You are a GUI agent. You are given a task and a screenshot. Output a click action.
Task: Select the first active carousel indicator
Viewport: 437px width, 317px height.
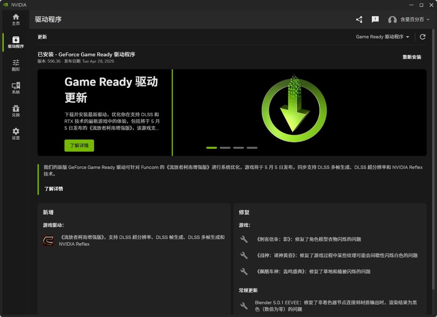coord(212,148)
